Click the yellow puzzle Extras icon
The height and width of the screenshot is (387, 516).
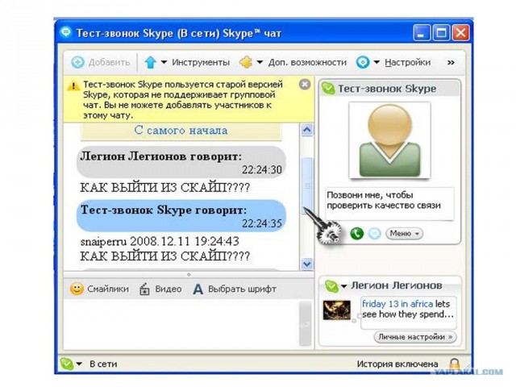click(246, 62)
